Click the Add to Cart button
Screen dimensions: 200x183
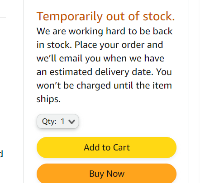(x=106, y=147)
